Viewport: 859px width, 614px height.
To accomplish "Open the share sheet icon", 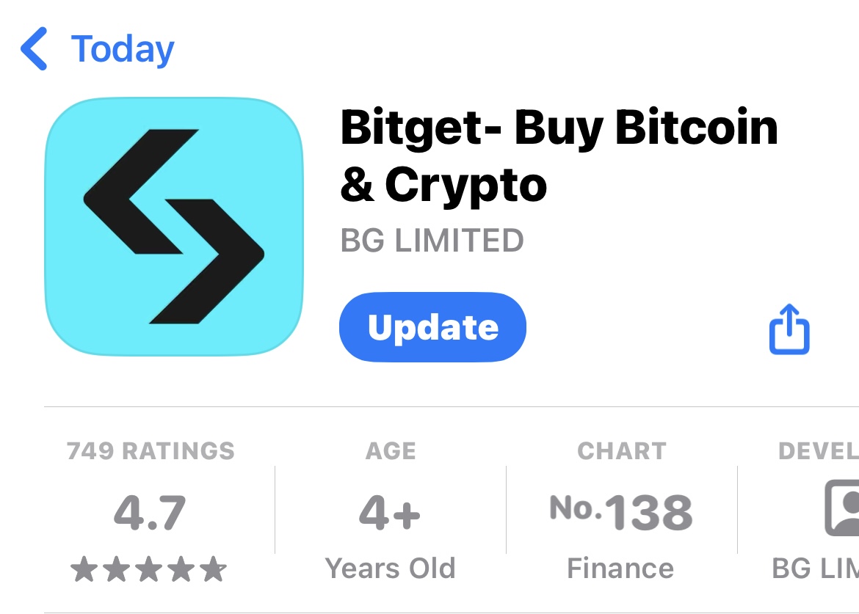I will pyautogui.click(x=789, y=329).
